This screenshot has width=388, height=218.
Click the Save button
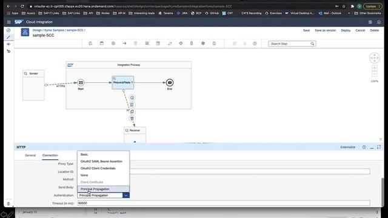(306, 30)
